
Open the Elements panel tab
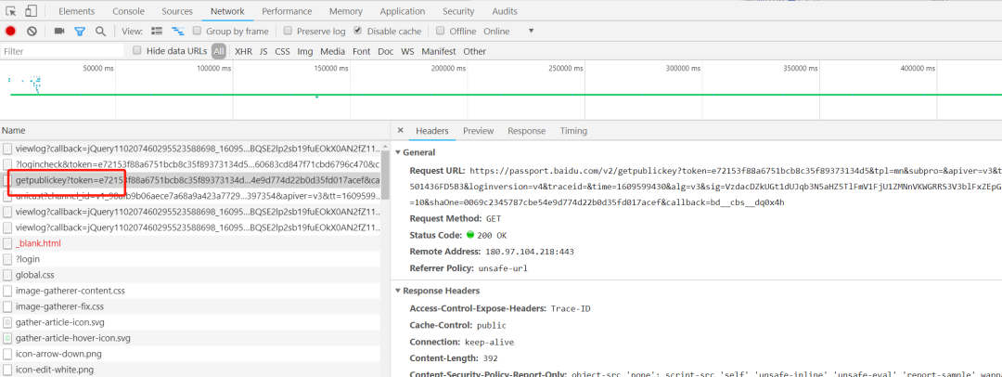coord(77,11)
